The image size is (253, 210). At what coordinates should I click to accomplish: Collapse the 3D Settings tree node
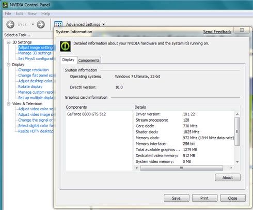point(8,42)
